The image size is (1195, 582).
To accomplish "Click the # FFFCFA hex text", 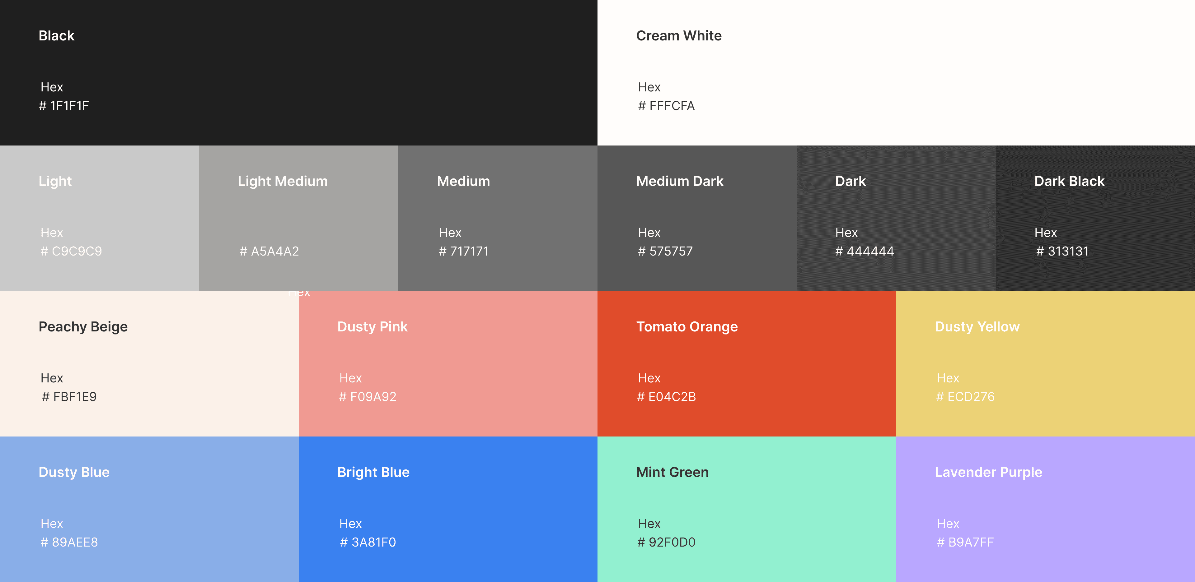I will click(x=666, y=106).
